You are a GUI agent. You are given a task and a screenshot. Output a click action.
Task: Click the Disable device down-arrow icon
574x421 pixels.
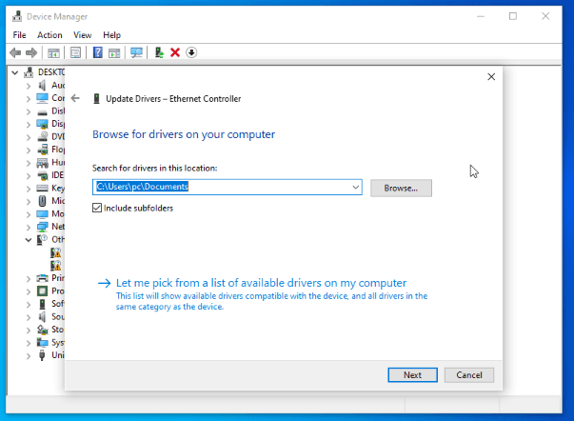click(191, 52)
